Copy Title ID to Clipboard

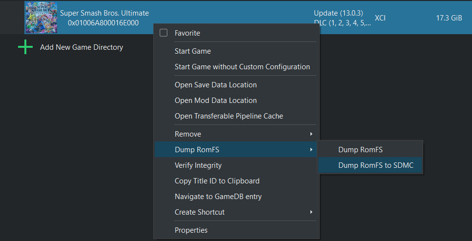pos(217,181)
